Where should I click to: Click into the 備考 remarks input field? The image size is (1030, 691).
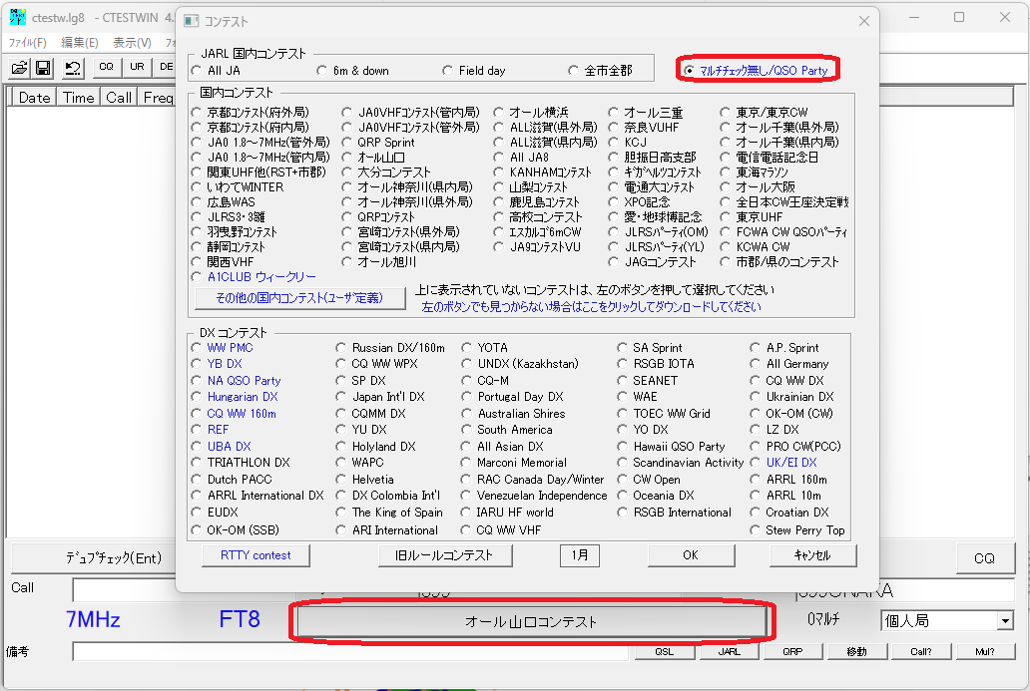pyautogui.click(x=350, y=652)
